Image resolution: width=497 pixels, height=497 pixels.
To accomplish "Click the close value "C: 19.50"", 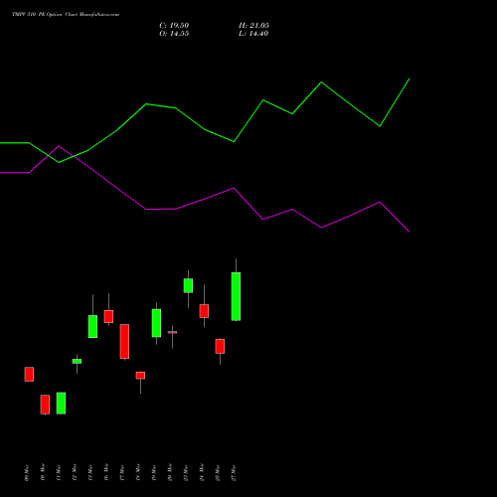I will 174,26.
